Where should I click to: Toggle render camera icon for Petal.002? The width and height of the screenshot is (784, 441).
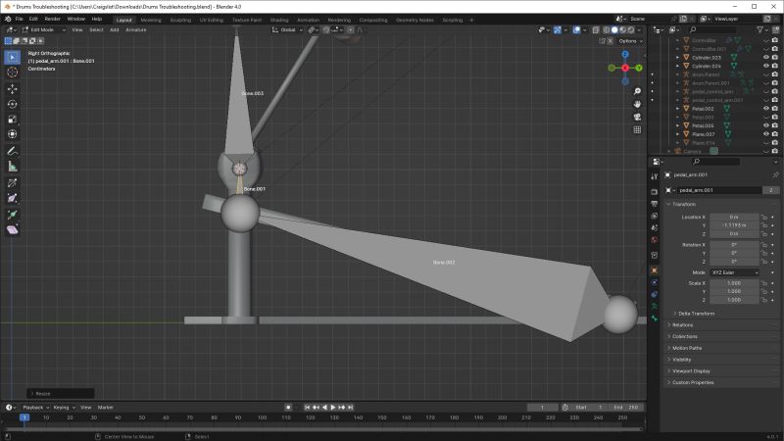coord(775,109)
